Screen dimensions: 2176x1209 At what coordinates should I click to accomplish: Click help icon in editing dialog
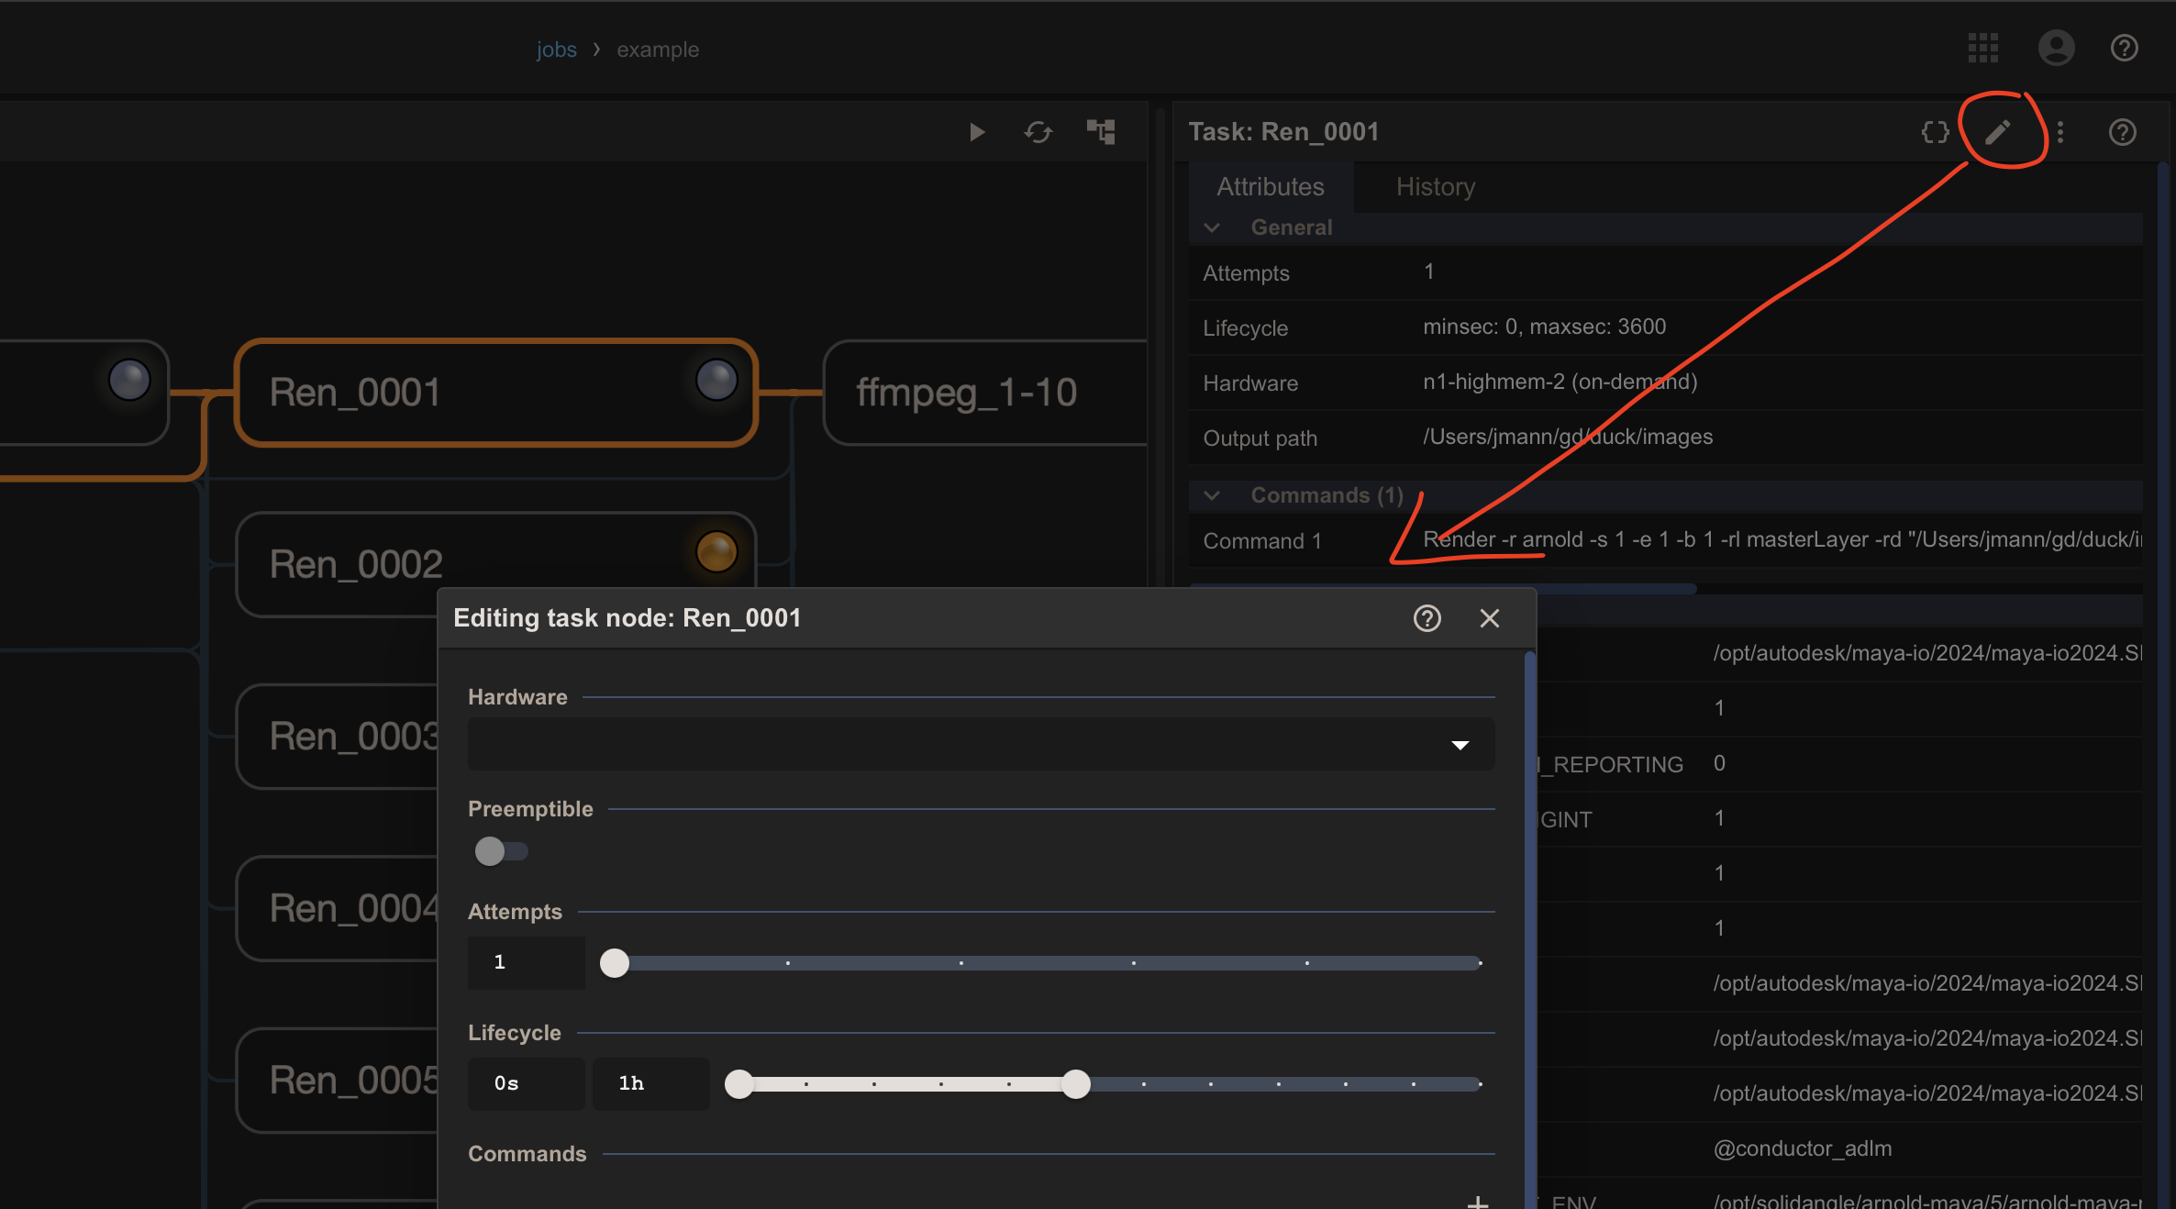pyautogui.click(x=1427, y=618)
